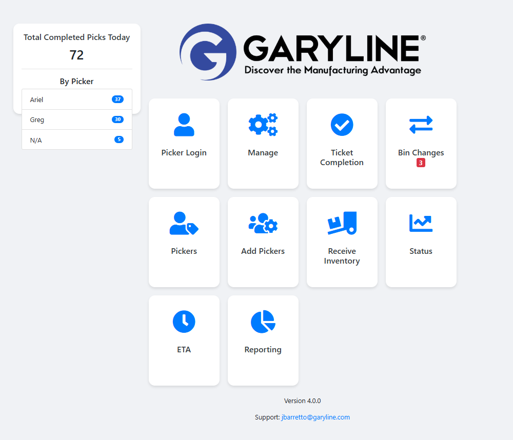
Task: Click the Picker Login user icon
Action: pos(184,125)
